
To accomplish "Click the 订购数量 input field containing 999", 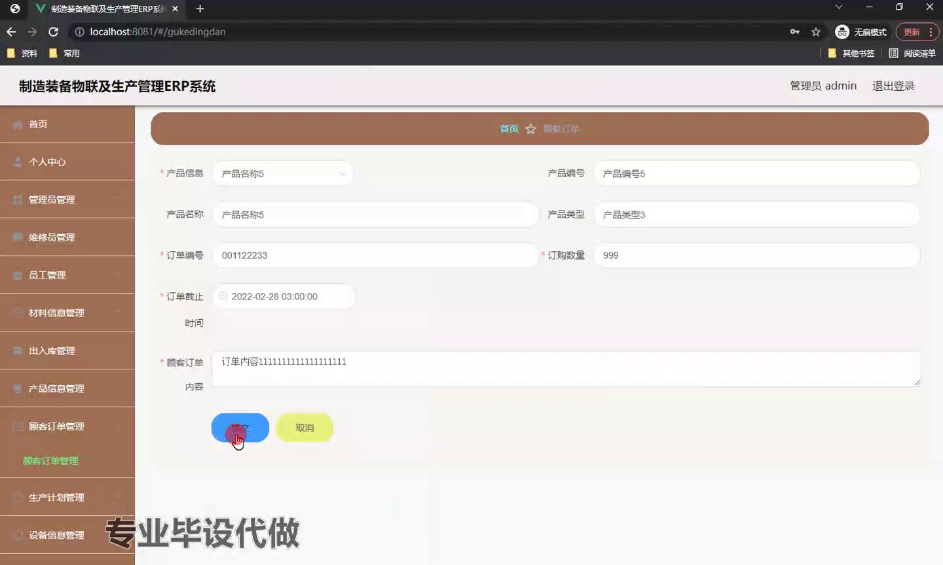I will tap(756, 256).
